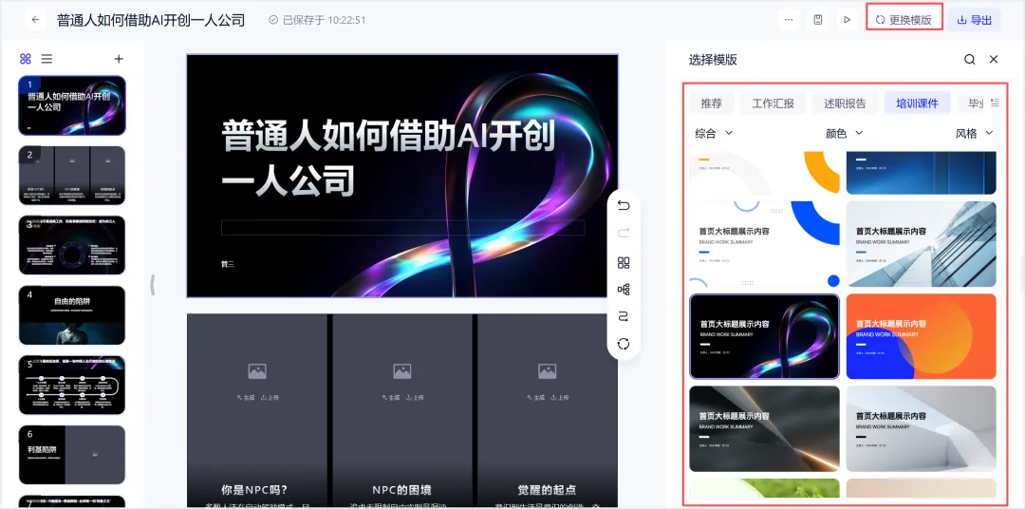The width and height of the screenshot is (1025, 509).
Task: Select slide 3 thumbnail
Action: pos(72,245)
